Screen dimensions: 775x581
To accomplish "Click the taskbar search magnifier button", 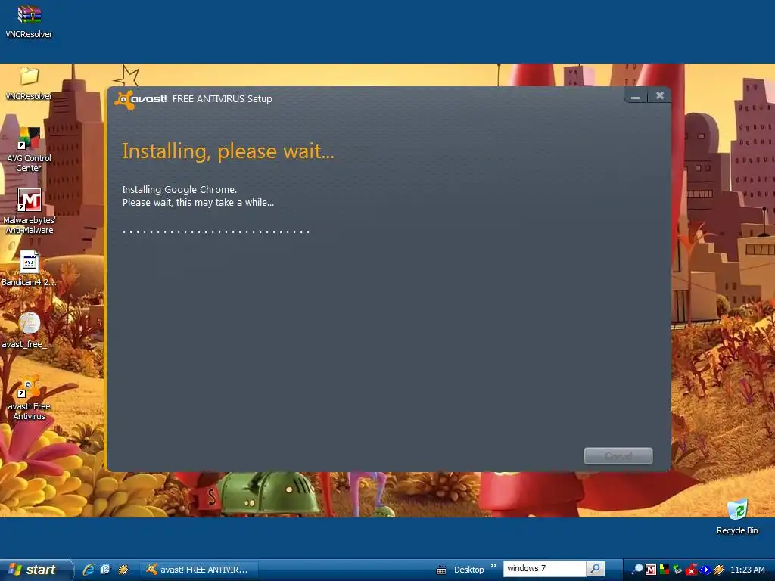I will (x=596, y=569).
